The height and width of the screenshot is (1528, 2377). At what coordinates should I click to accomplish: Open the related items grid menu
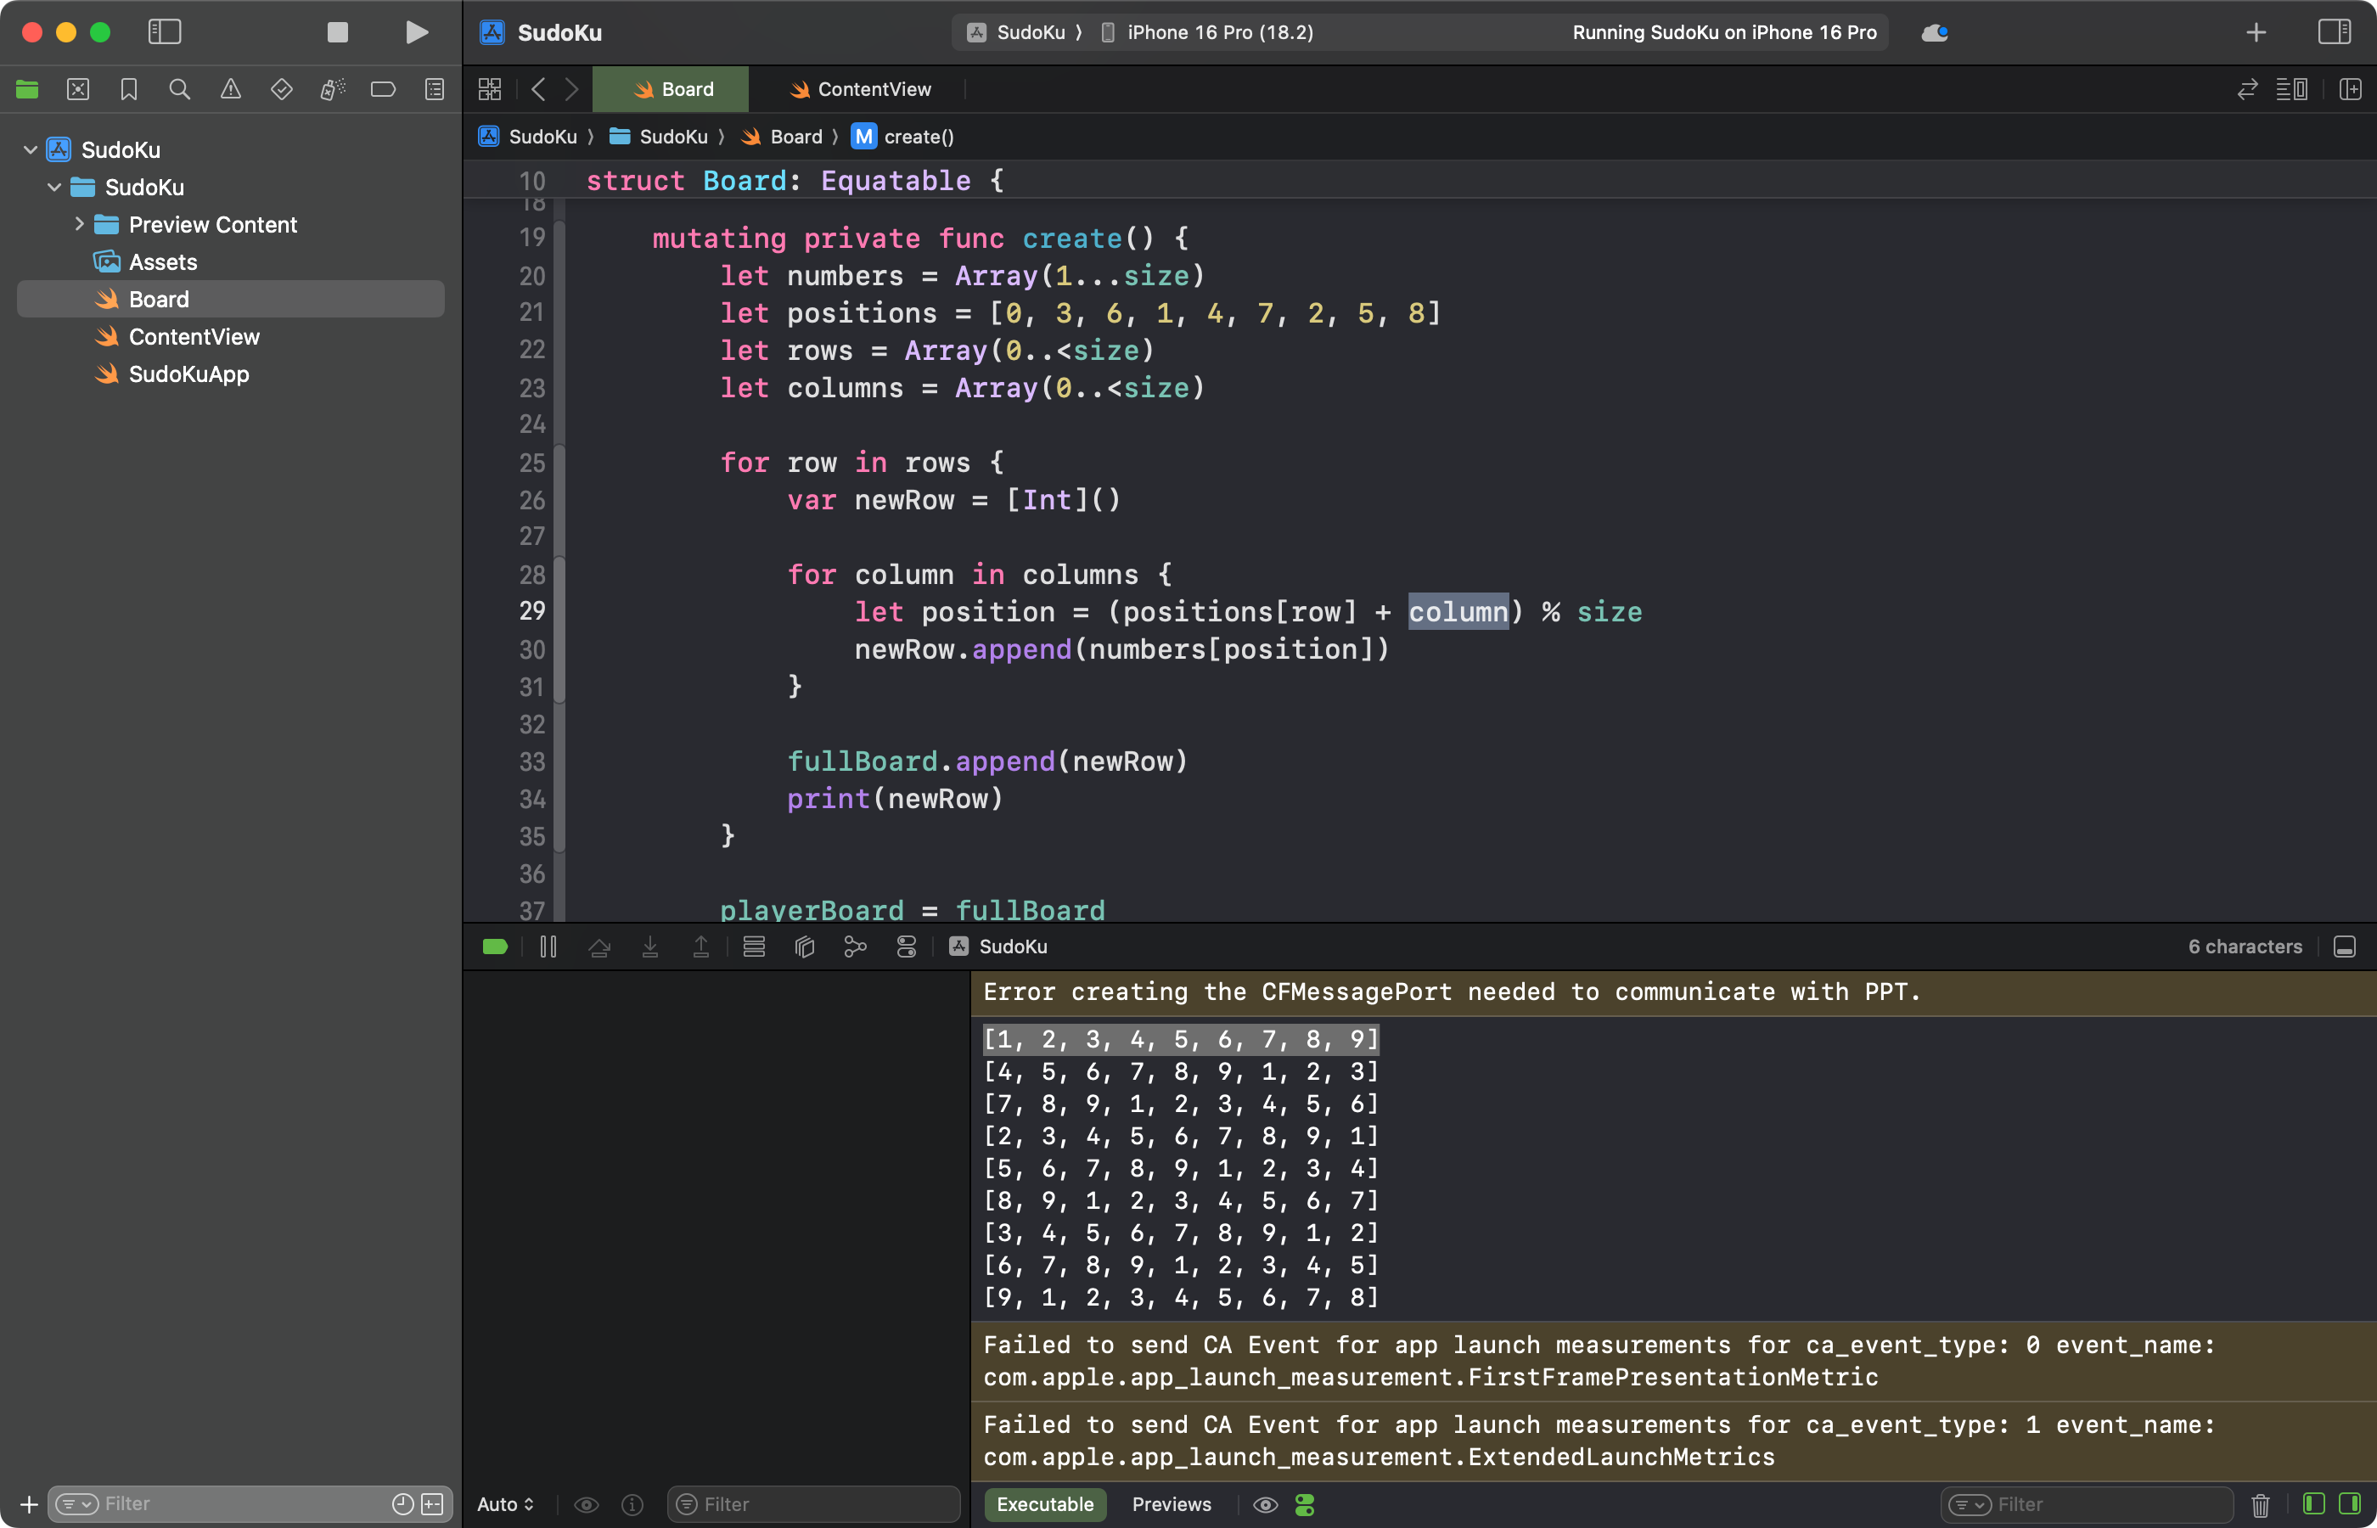[x=490, y=89]
